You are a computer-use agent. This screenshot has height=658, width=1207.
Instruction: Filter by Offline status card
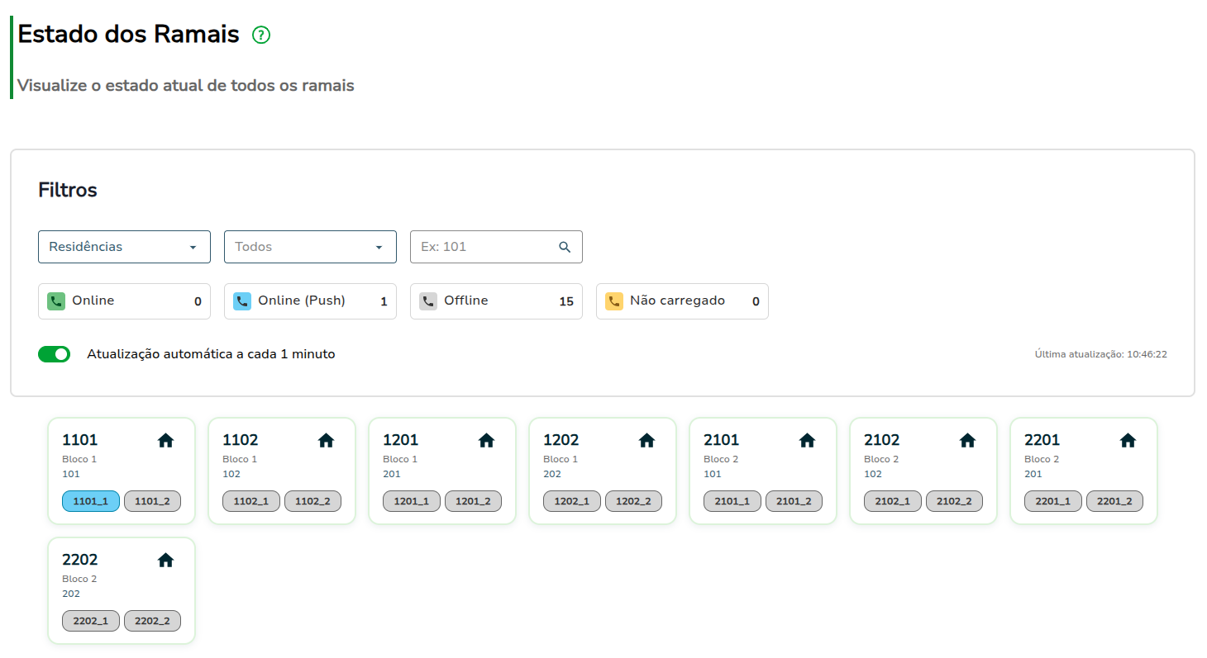coord(496,301)
